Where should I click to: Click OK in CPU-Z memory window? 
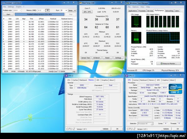(117, 129)
